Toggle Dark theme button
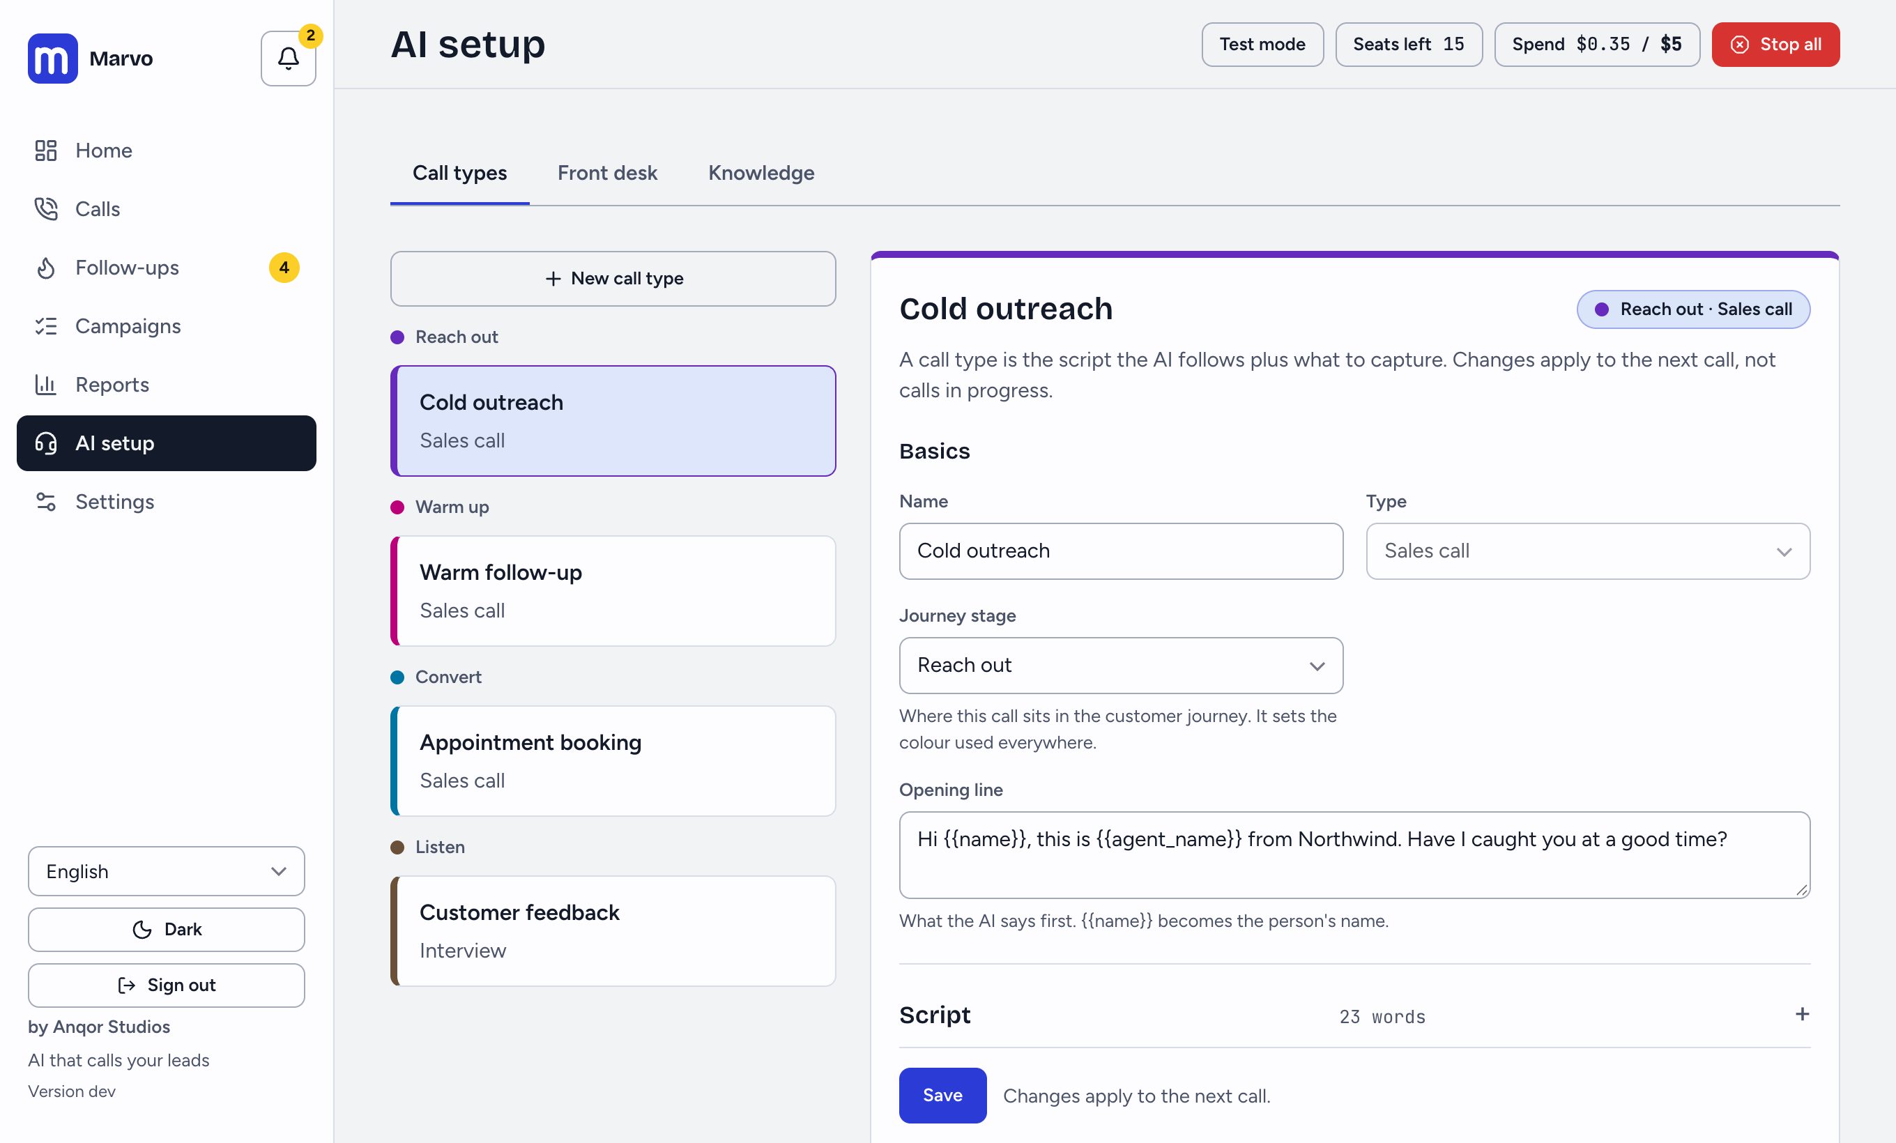1896x1143 pixels. 166,929
